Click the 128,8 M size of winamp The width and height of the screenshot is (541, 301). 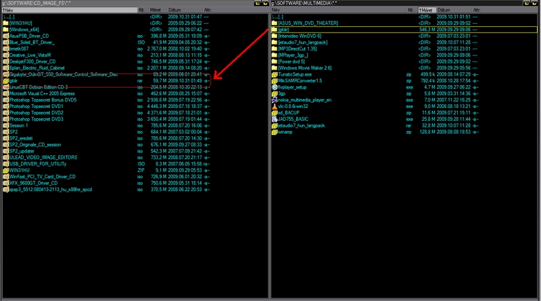pos(427,132)
